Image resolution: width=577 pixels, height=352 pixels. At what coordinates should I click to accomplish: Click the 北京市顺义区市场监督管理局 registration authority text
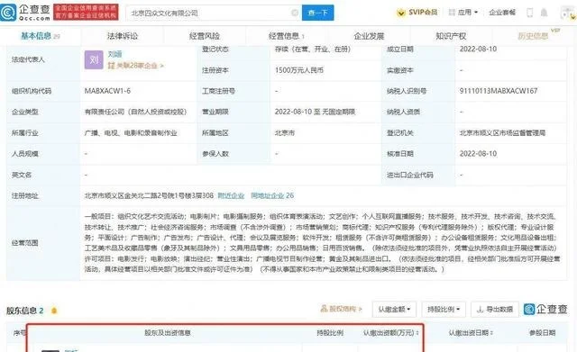[502, 132]
